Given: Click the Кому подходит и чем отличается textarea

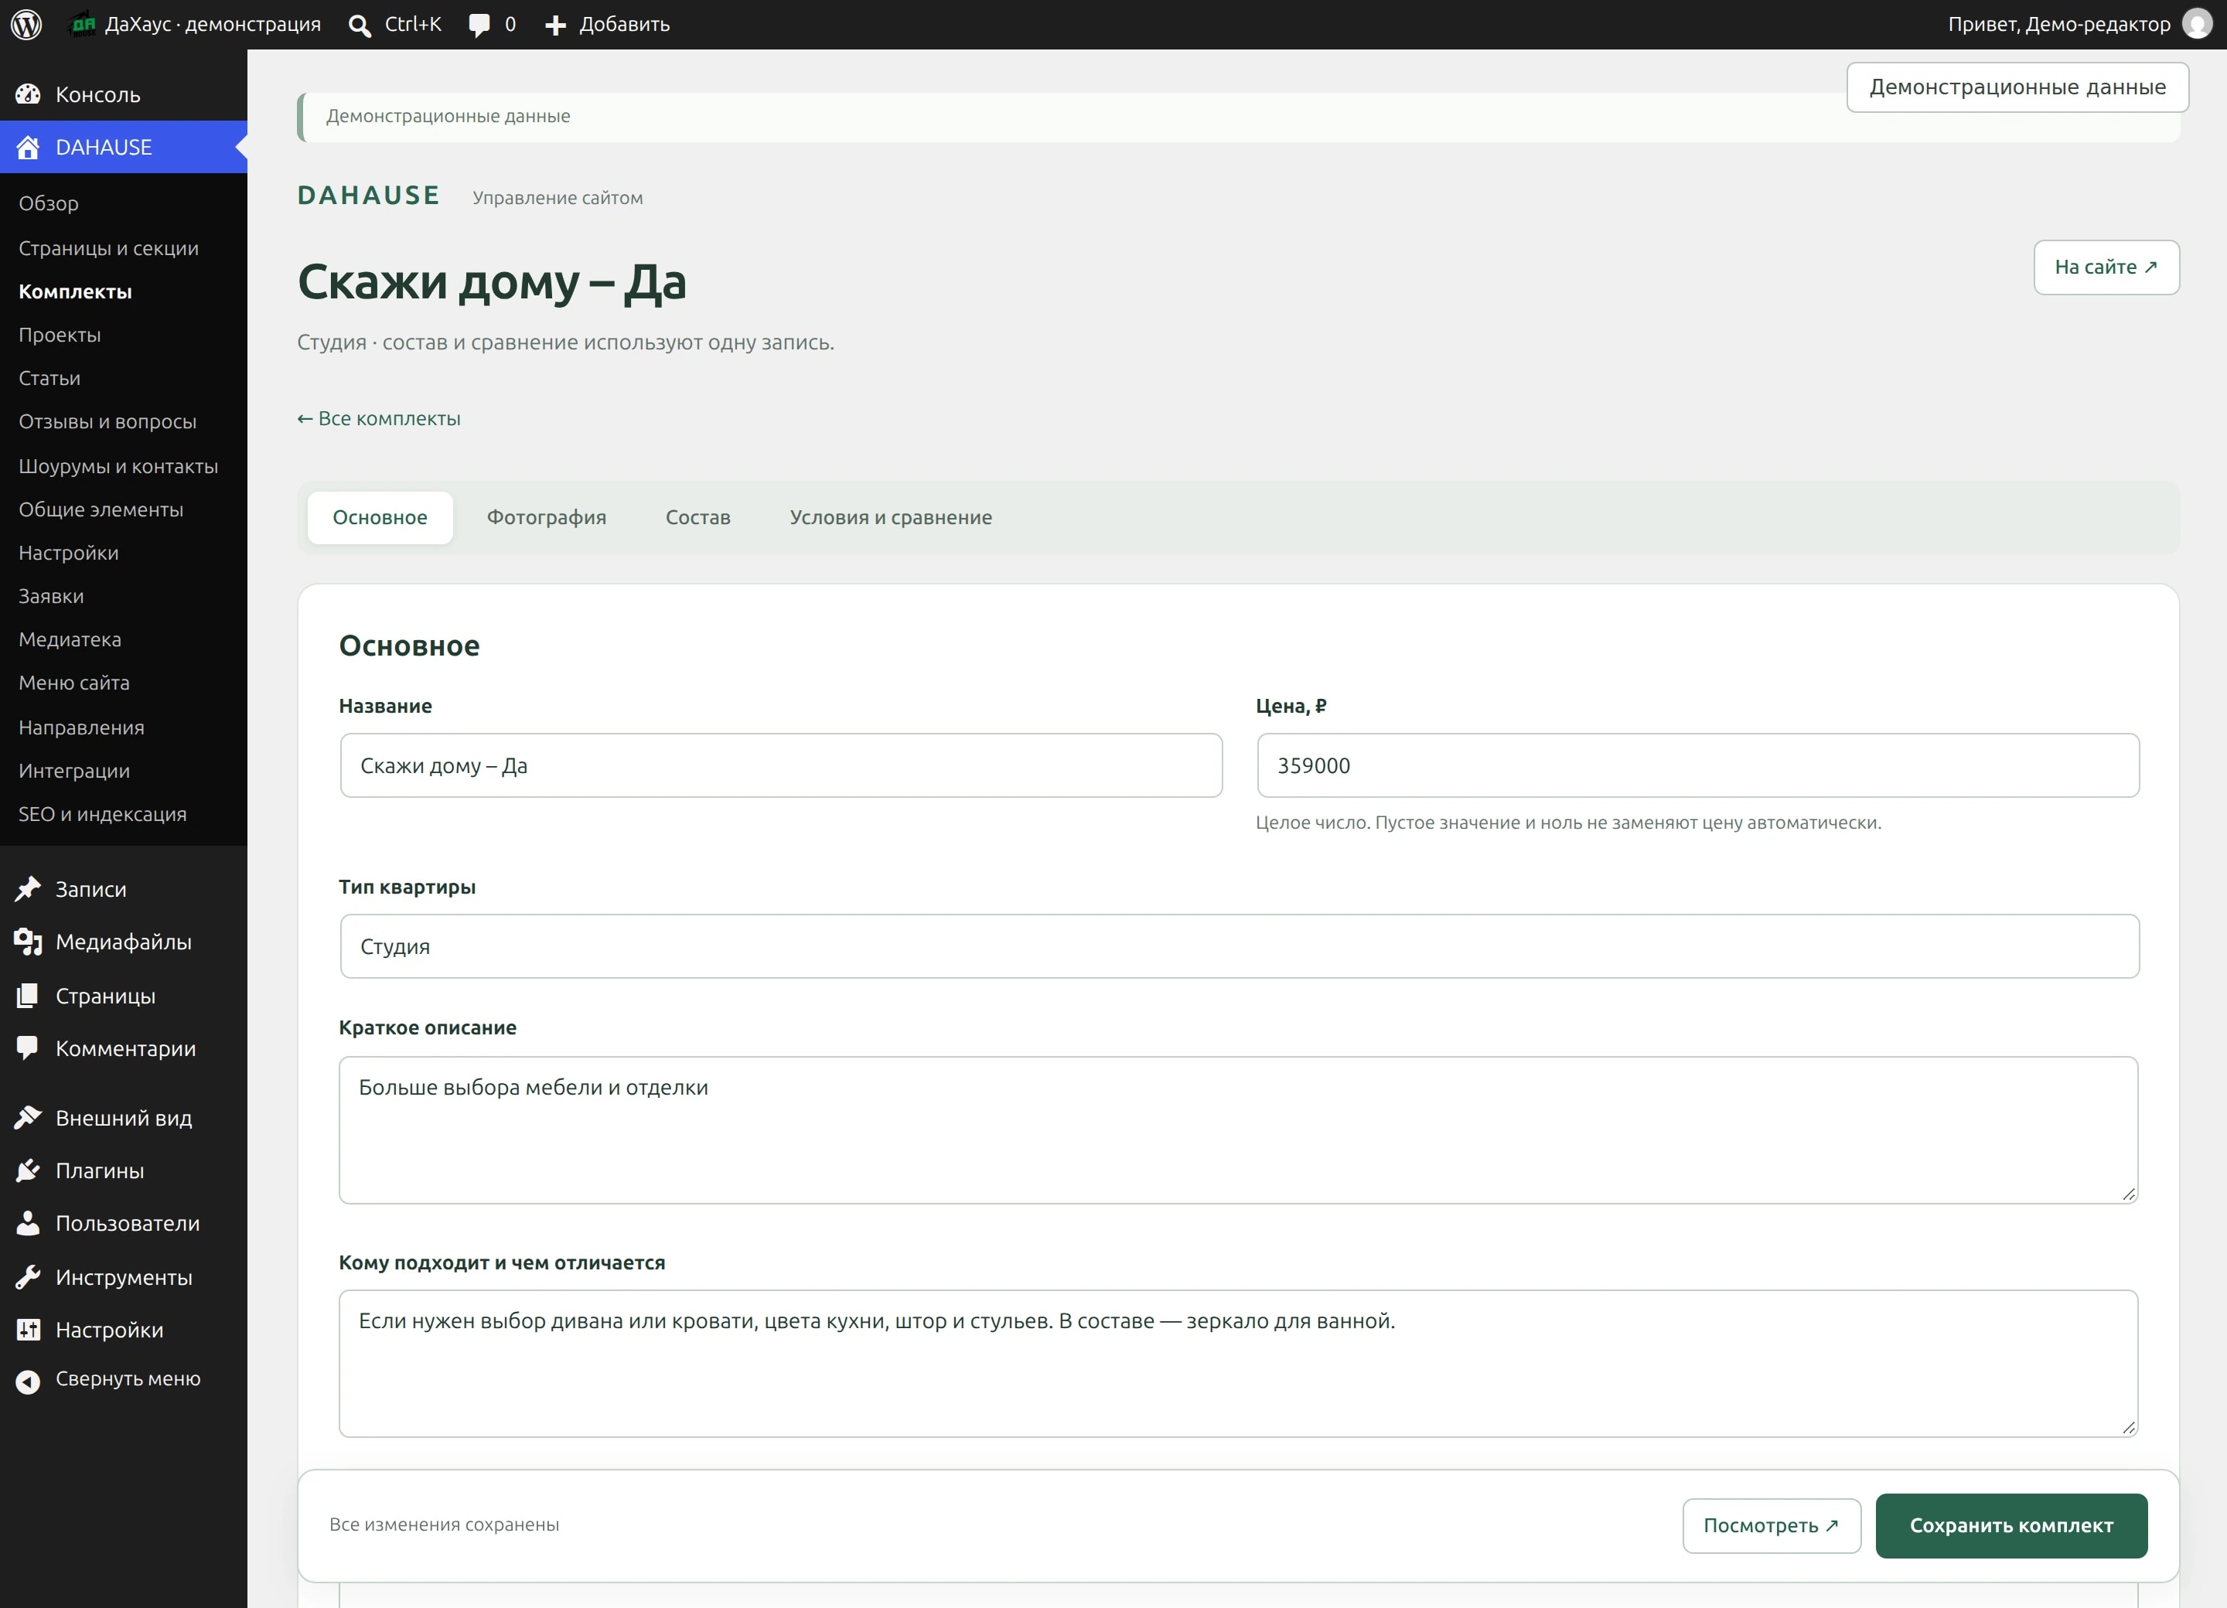Looking at the screenshot, I should point(1238,1364).
